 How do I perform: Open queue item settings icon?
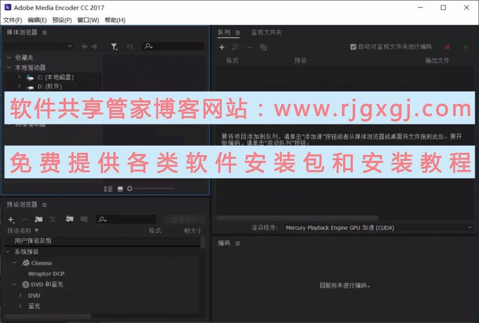pyautogui.click(x=236, y=47)
